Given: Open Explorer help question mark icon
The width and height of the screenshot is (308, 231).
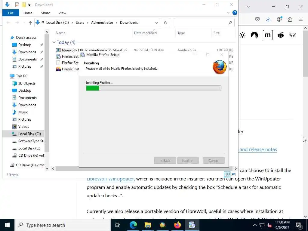Looking at the screenshot, I should (x=235, y=13).
